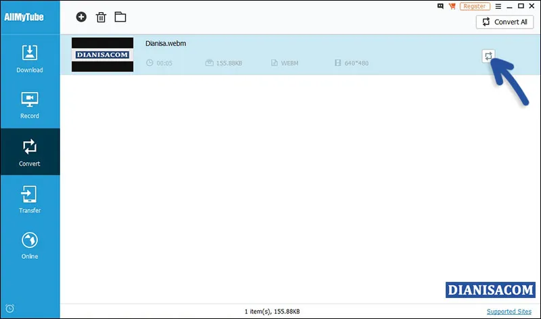Select the Dianisa.webm file name
This screenshot has width=541, height=319.
pyautogui.click(x=166, y=43)
